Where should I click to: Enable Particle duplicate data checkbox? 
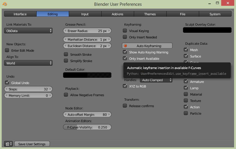pyautogui.click(x=186, y=113)
